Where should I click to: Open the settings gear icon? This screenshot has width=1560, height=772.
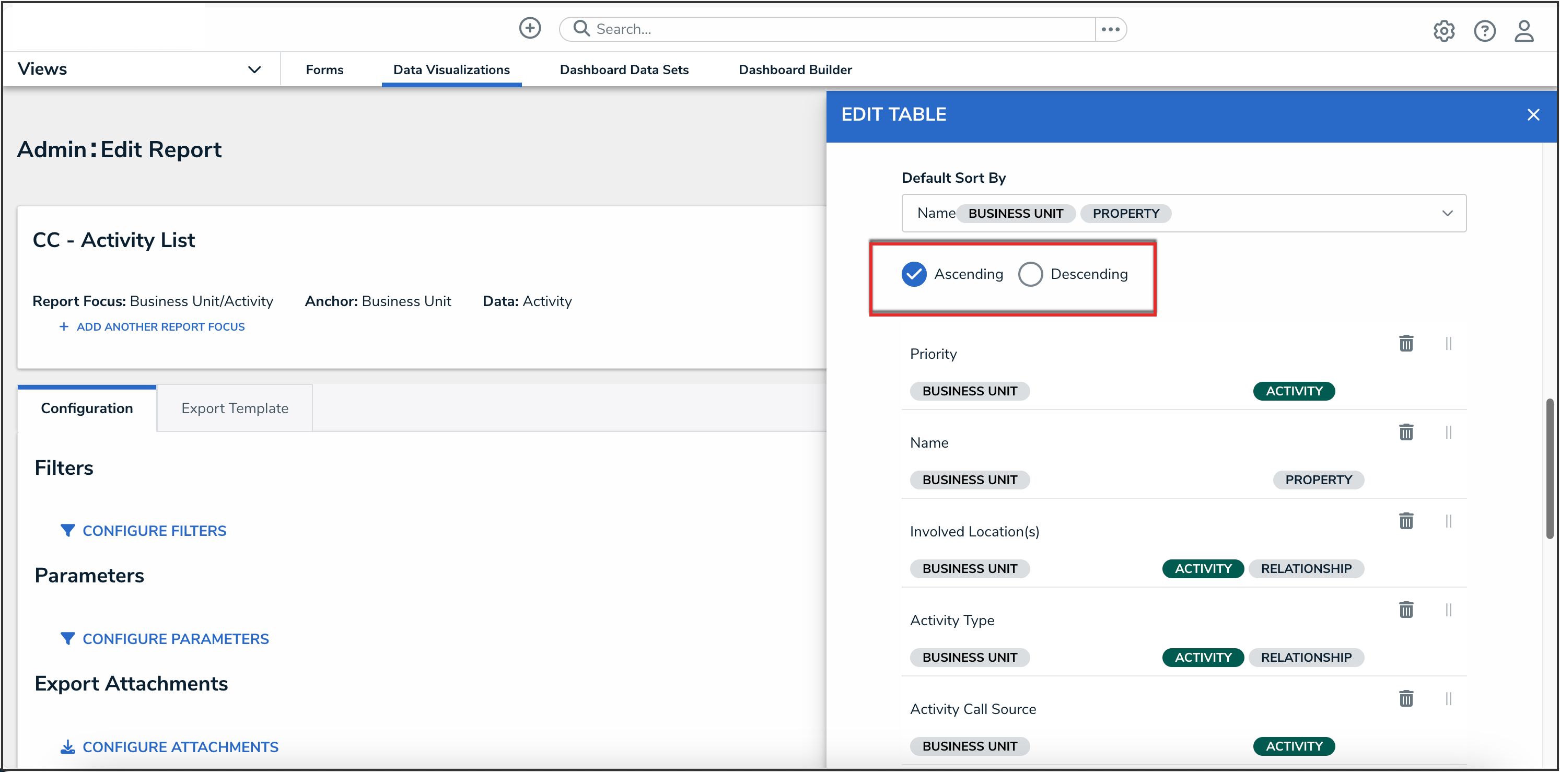click(x=1443, y=31)
